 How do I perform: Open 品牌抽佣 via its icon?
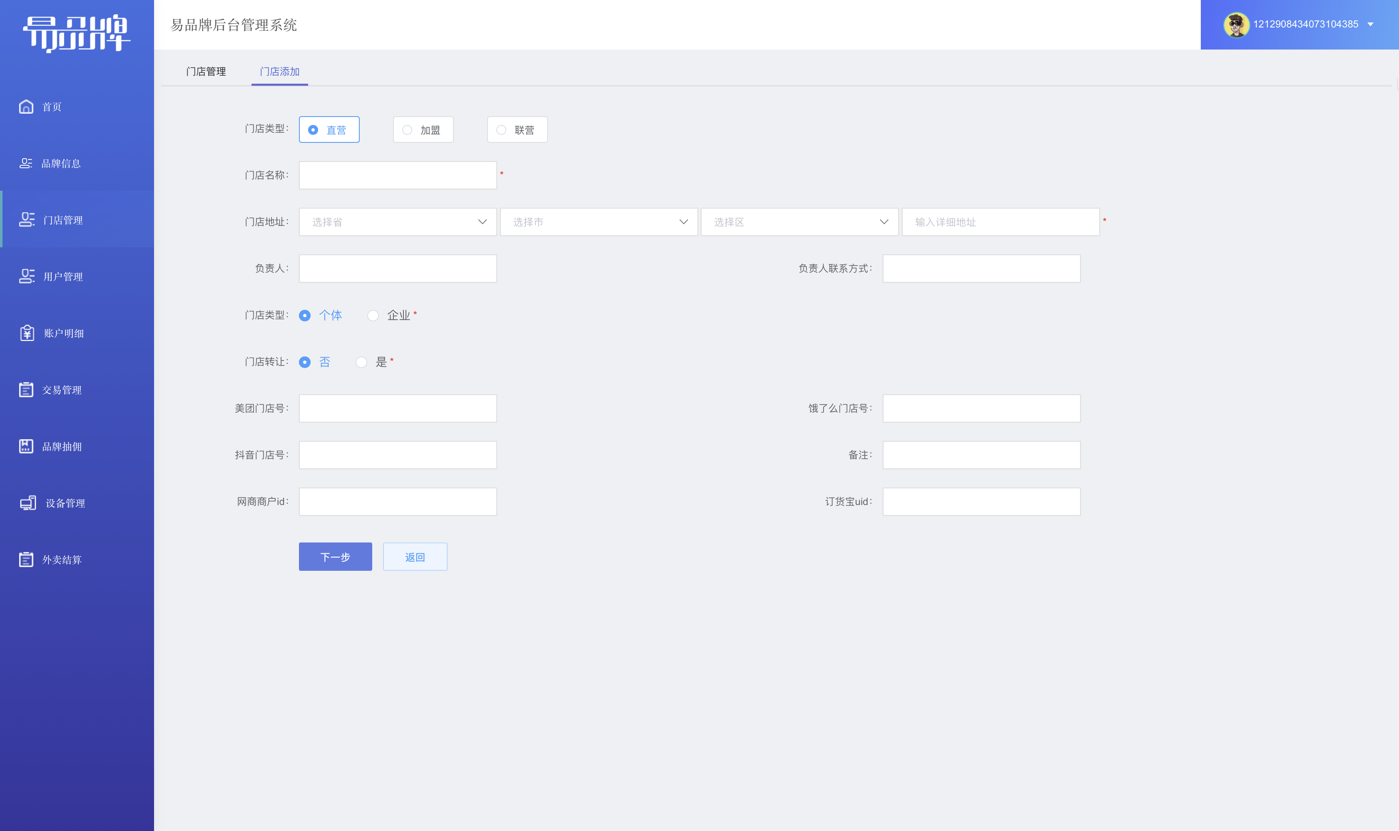26,446
